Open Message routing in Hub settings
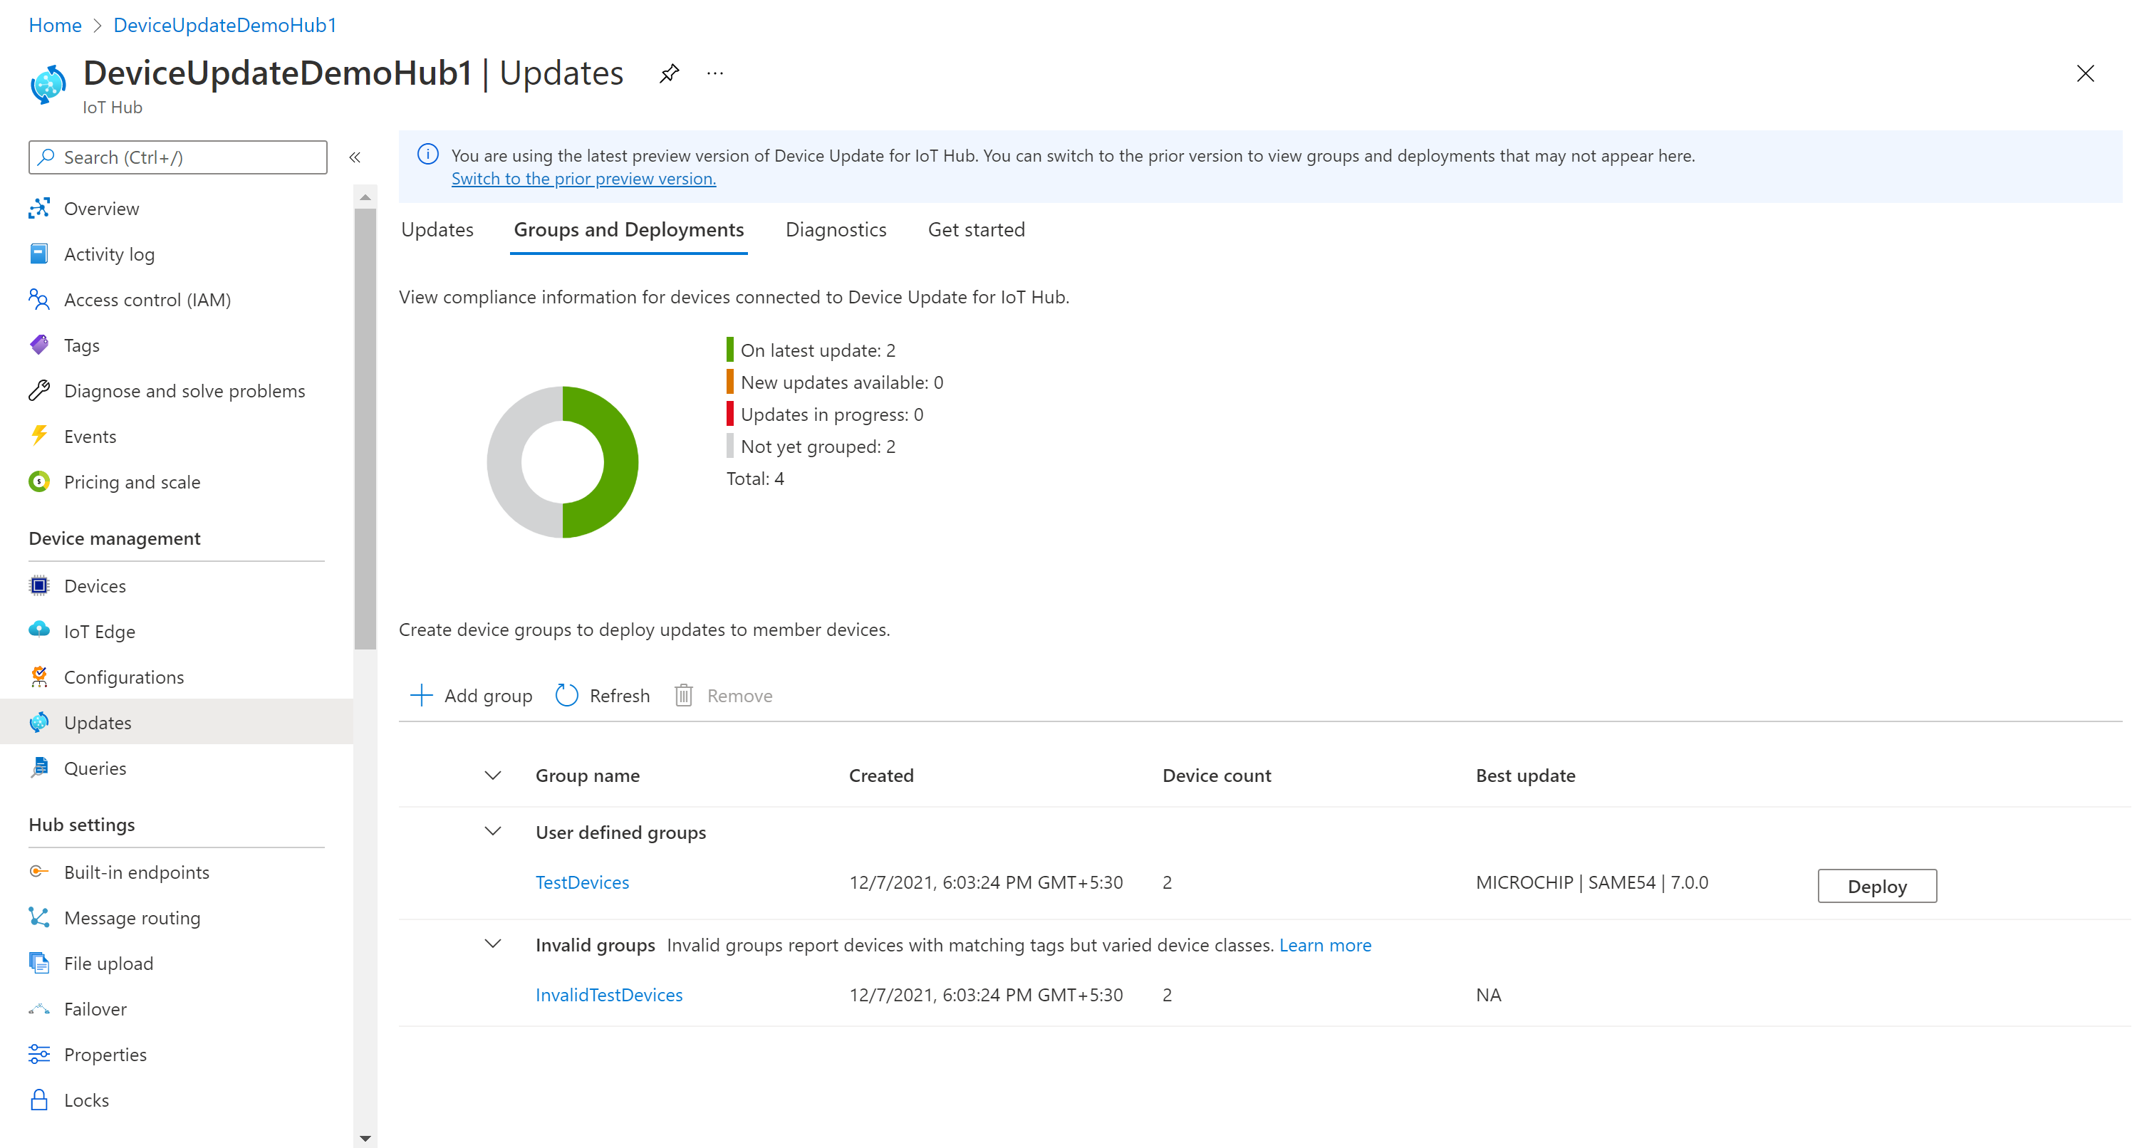The height and width of the screenshot is (1148, 2137). 132,917
